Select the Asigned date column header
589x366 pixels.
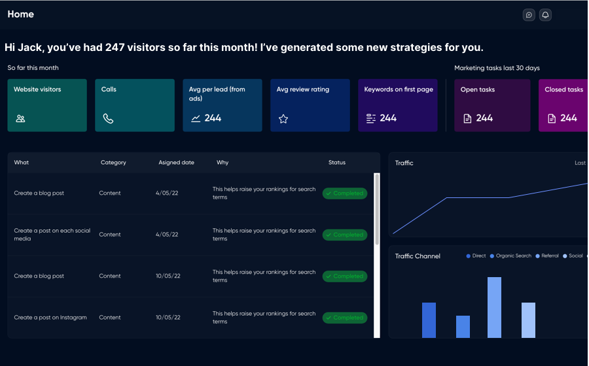[176, 163]
